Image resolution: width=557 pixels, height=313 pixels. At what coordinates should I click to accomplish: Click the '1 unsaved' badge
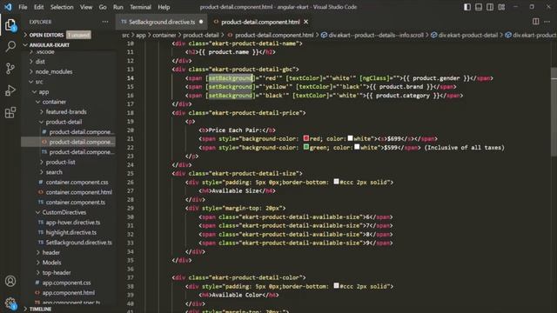click(78, 35)
